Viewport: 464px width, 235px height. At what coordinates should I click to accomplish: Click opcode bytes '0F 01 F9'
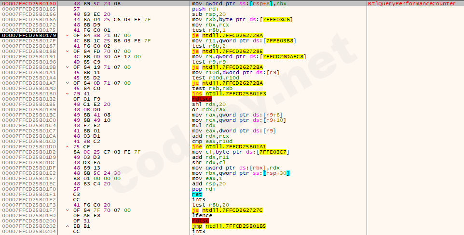point(87,99)
